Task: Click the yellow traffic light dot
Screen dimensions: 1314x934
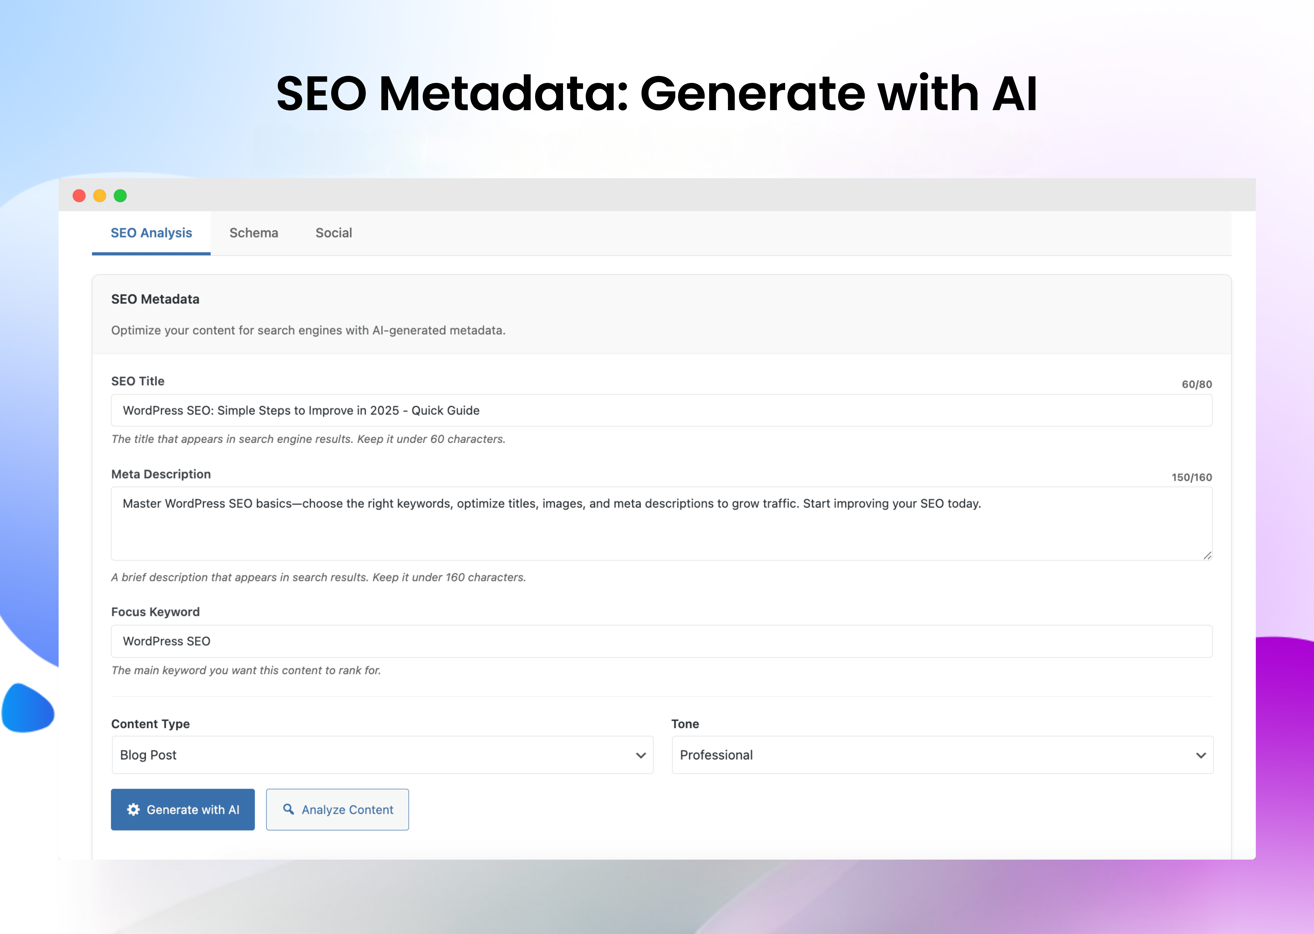Action: click(x=99, y=196)
